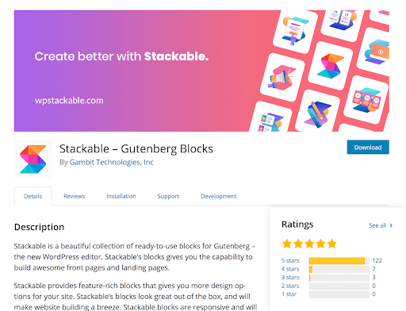Click the Stackable plugin logo icon

tap(33, 159)
